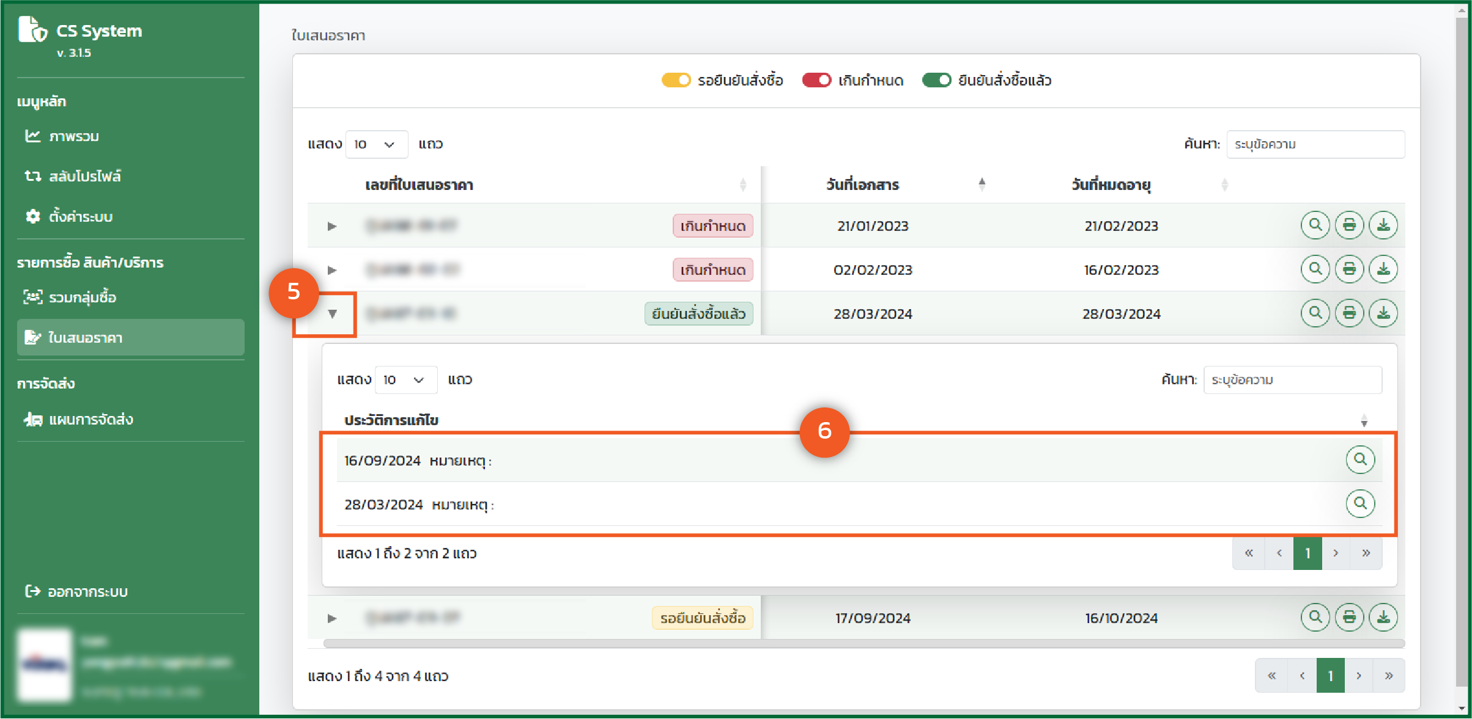Image resolution: width=1472 pixels, height=719 pixels.
Task: Download the quotation dated 17/09/2024
Action: 1383,618
